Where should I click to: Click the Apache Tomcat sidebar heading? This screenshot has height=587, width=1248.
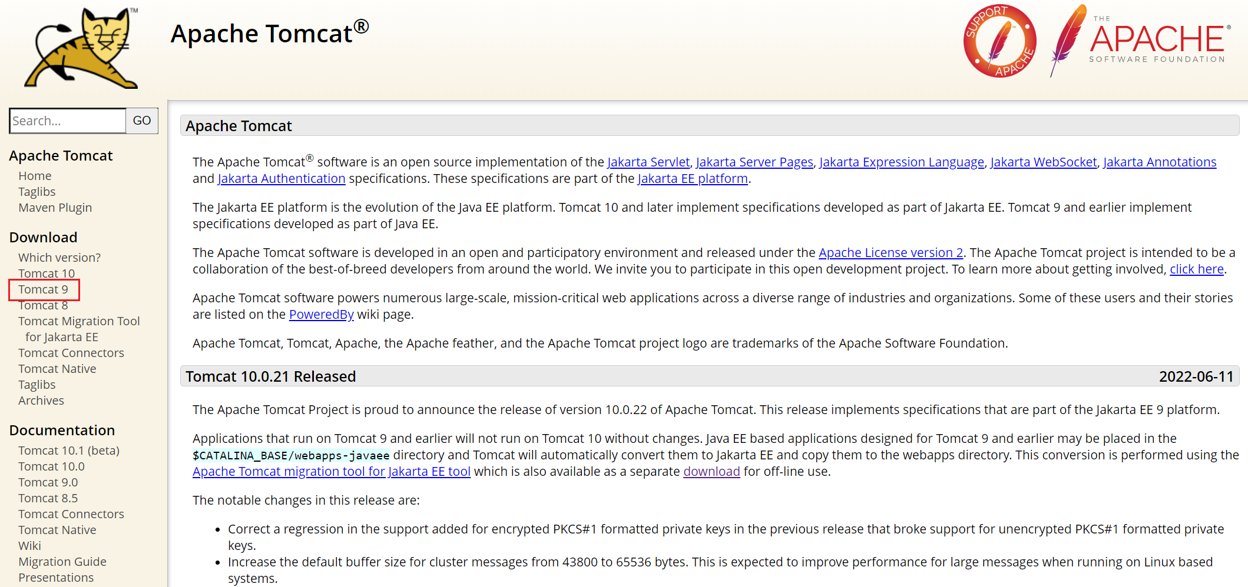pyautogui.click(x=61, y=155)
